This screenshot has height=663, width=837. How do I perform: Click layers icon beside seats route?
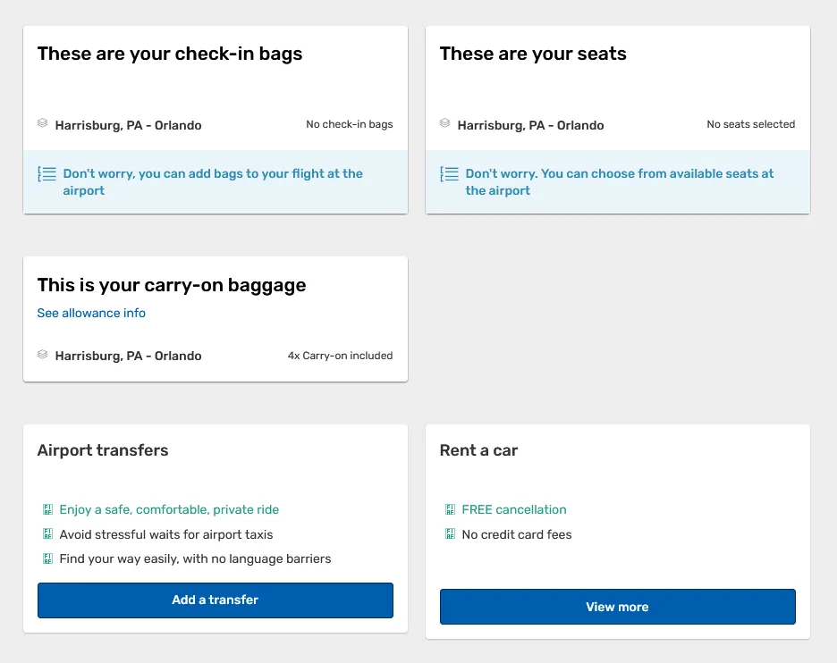pyautogui.click(x=444, y=123)
